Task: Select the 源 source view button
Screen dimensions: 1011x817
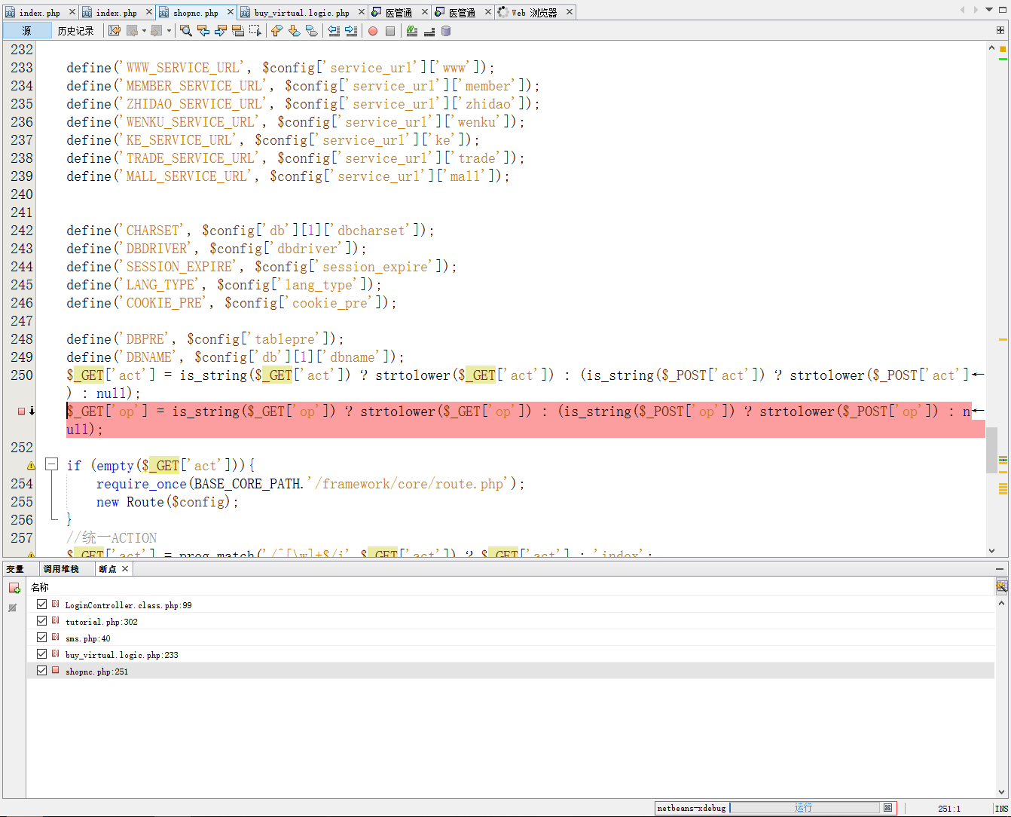Action: pyautogui.click(x=26, y=31)
